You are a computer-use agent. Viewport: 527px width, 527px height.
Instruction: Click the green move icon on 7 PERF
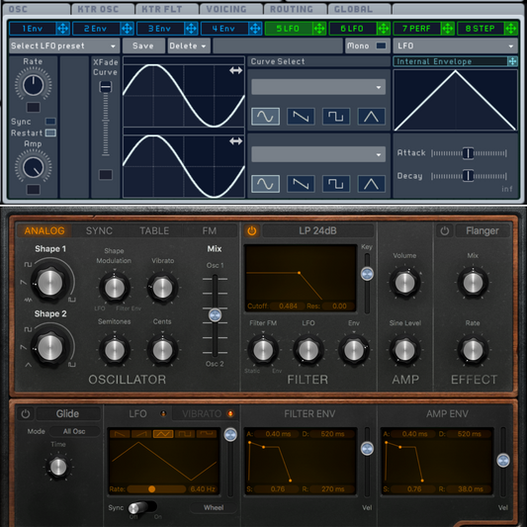(448, 29)
